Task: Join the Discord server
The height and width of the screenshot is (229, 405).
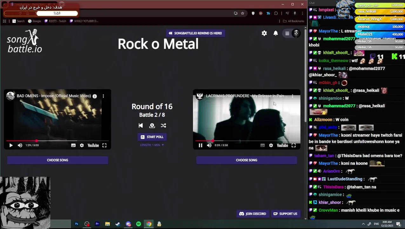Action: click(253, 214)
